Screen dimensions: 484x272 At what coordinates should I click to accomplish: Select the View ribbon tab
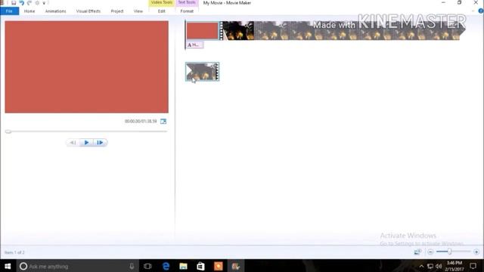pos(138,11)
